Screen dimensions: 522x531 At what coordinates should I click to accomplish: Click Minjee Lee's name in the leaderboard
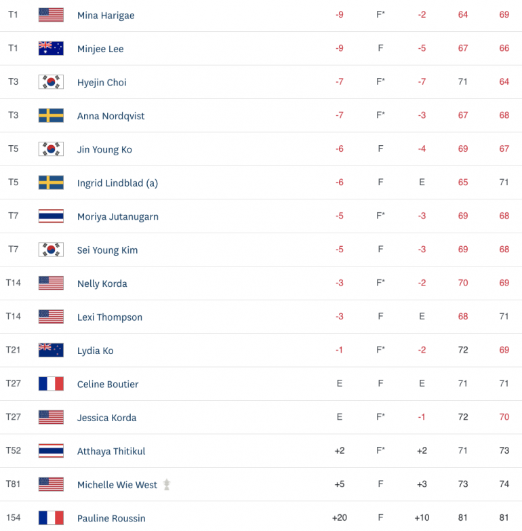point(100,49)
